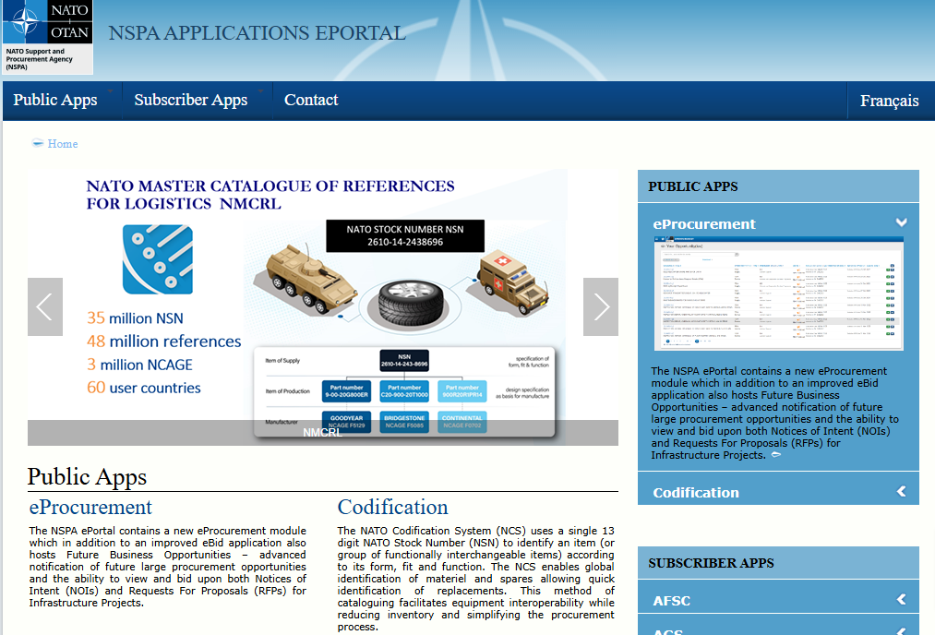Open the eProcurement sidebar heading
Viewport: 935px width, 635px height.
(x=703, y=224)
